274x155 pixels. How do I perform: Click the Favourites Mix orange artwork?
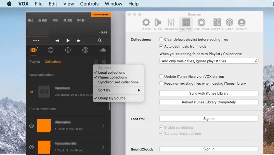click(44, 147)
